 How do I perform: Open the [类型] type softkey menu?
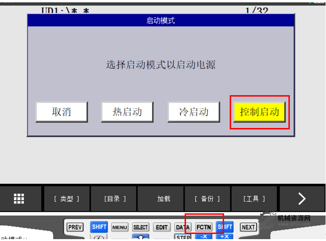coord(67,199)
